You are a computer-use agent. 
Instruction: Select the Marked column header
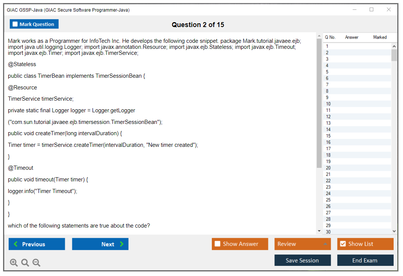point(379,37)
